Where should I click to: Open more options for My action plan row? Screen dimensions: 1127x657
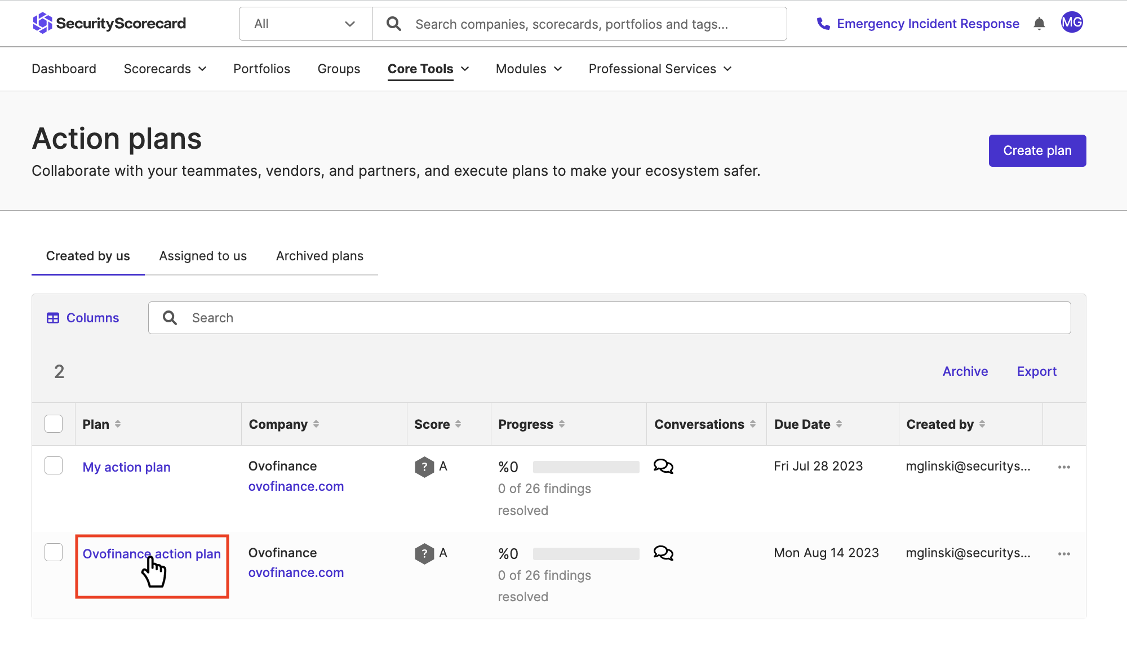click(1064, 467)
